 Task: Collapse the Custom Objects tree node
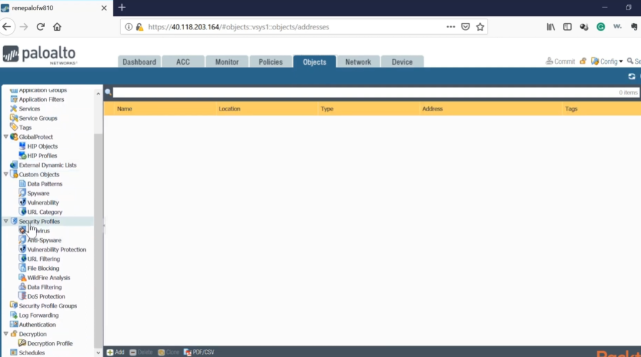6,174
